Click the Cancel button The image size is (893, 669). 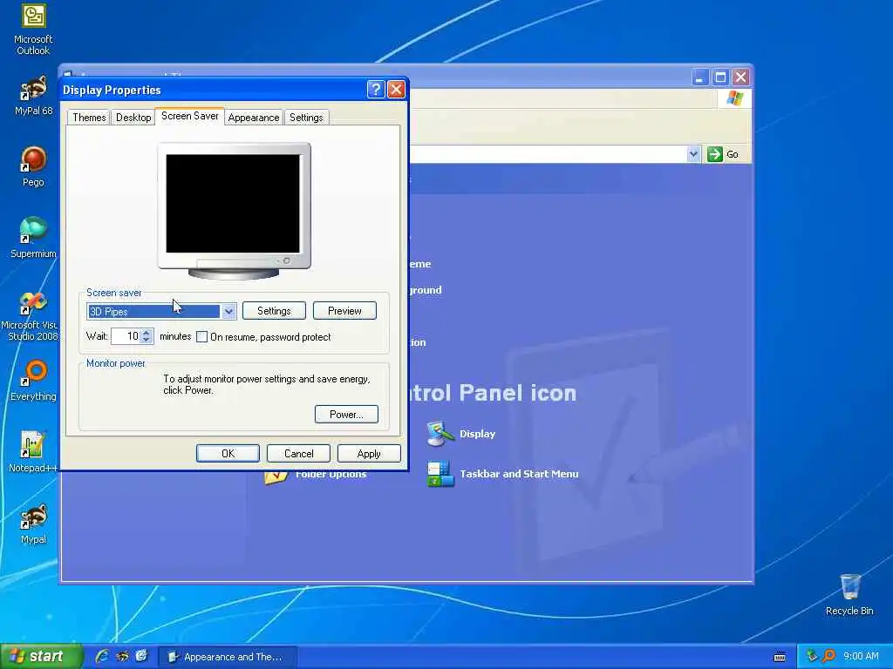[x=298, y=453]
